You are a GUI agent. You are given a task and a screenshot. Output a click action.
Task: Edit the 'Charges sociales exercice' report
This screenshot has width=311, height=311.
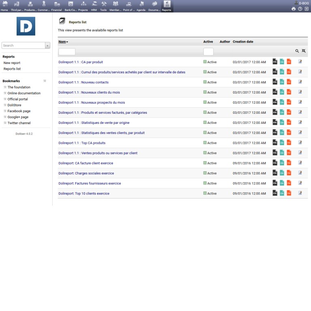(x=300, y=173)
